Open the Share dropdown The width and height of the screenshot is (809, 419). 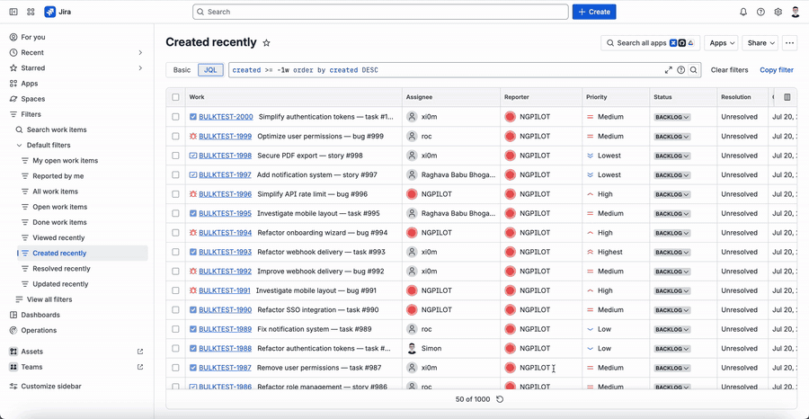(760, 43)
